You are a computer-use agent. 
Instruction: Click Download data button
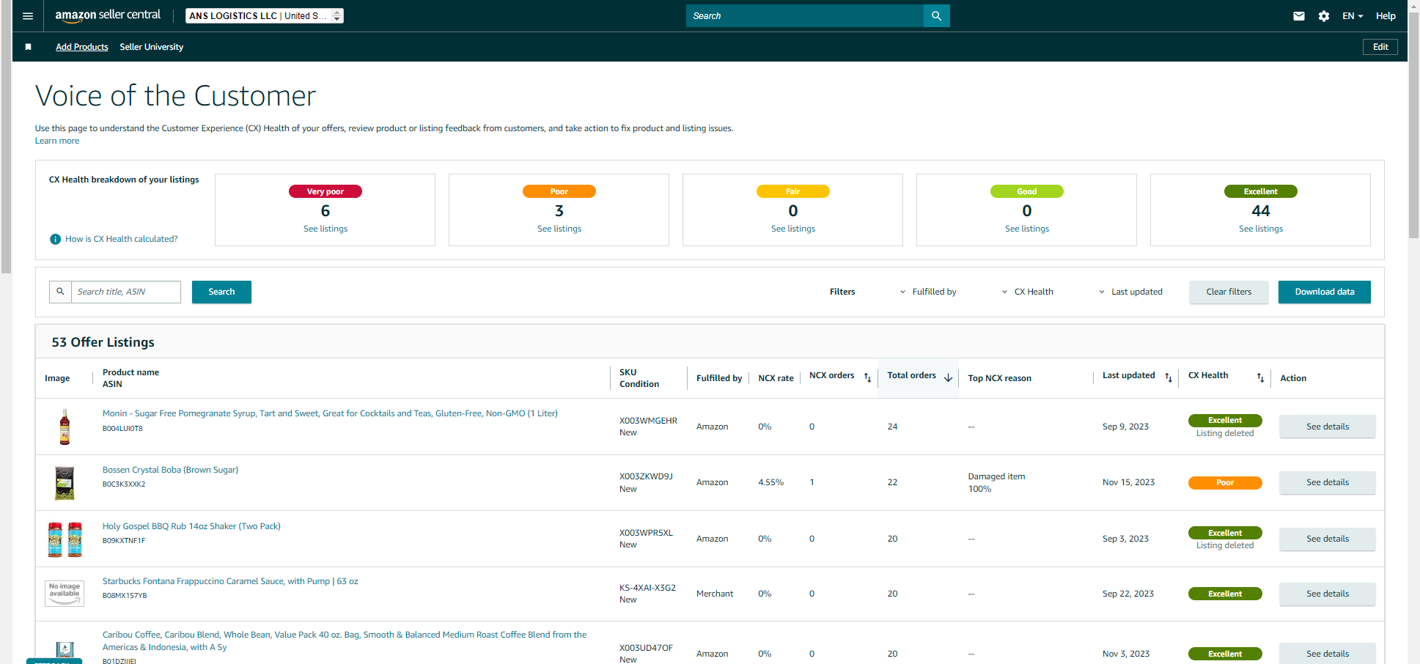click(x=1325, y=292)
